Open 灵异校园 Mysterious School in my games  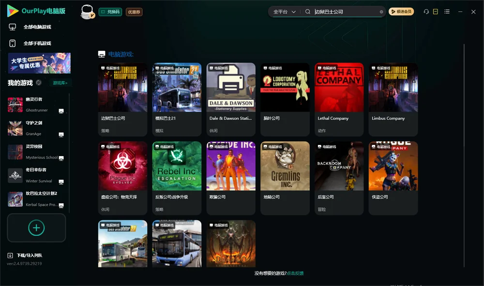tap(35, 152)
